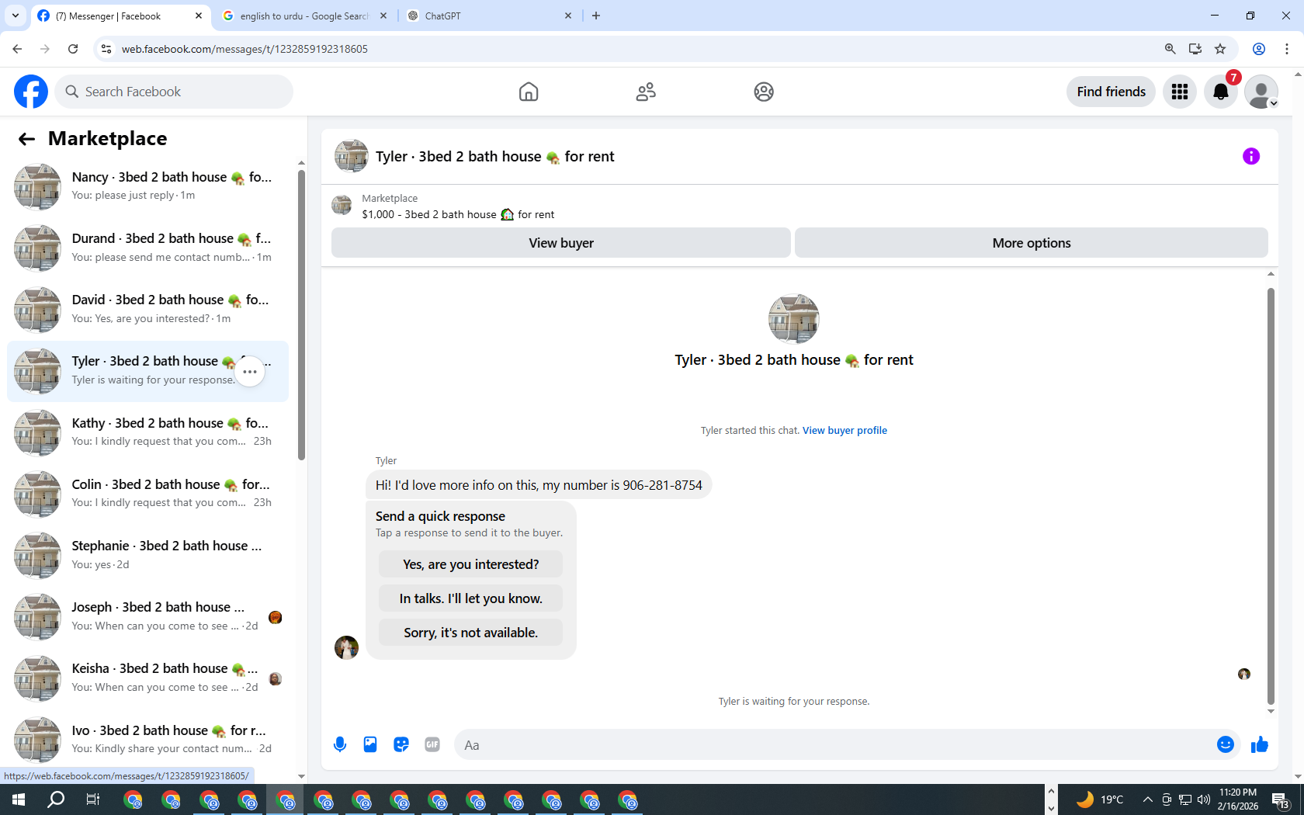Send quick reply 'Sorry, it's not available.'

click(x=470, y=633)
